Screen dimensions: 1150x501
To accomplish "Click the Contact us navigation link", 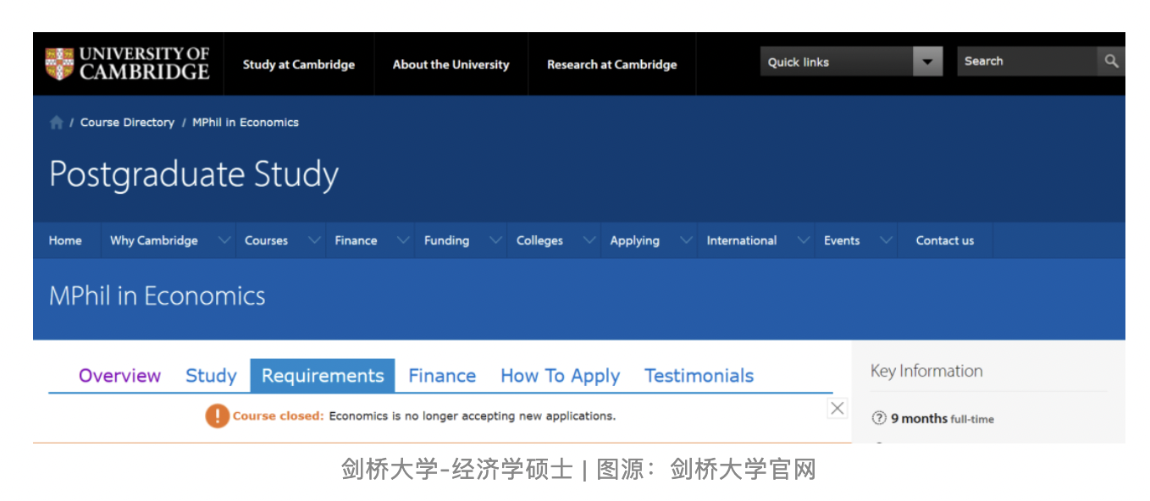I will pos(944,240).
